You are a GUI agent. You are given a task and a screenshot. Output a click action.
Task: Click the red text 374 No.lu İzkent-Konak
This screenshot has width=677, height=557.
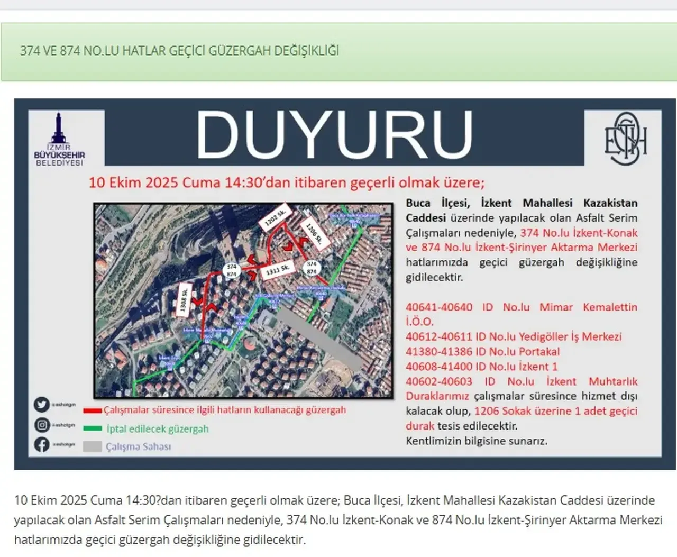click(x=579, y=233)
